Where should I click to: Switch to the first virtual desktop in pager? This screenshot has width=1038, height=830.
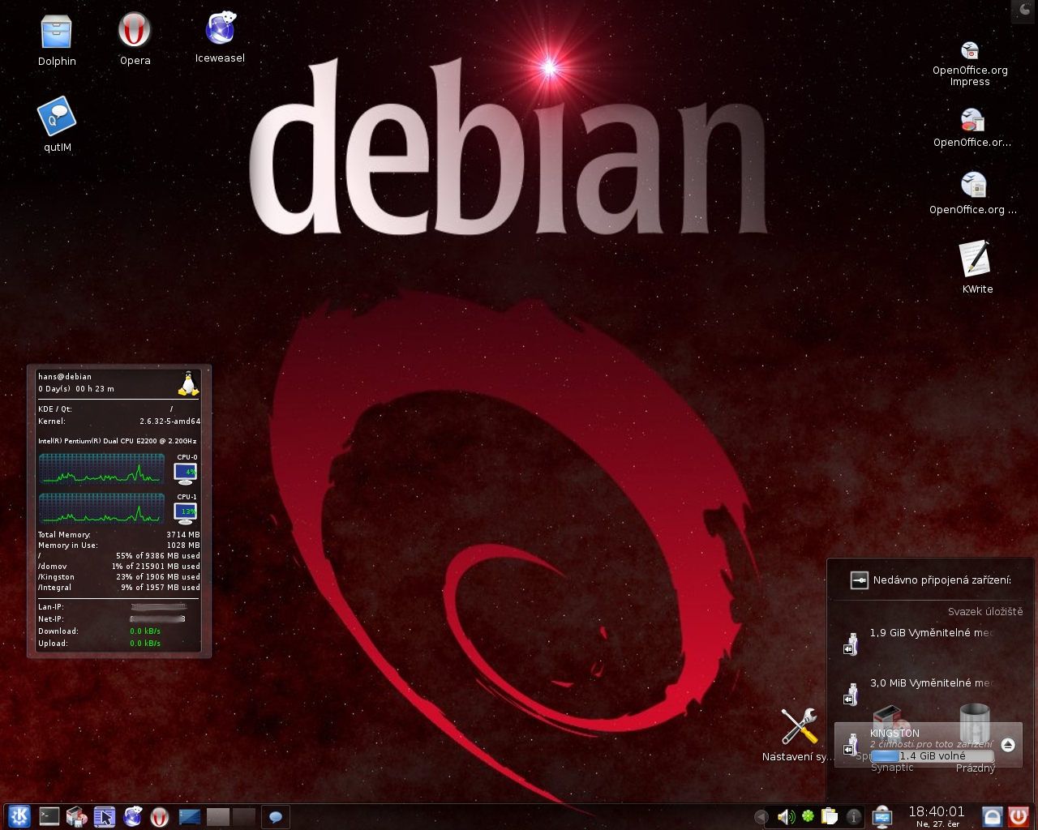[218, 817]
